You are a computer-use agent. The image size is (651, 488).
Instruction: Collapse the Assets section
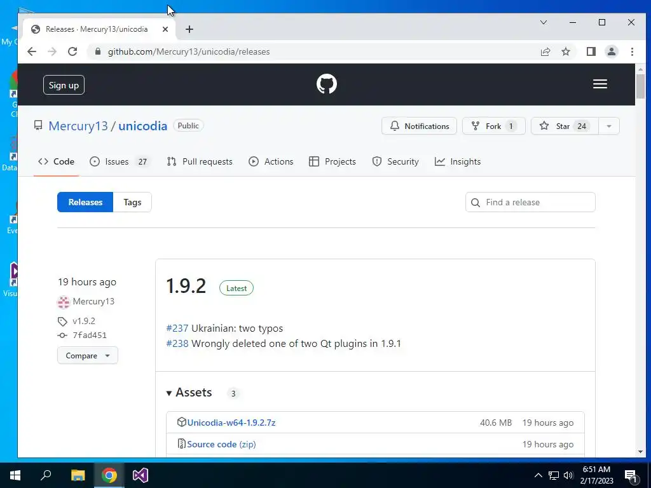(x=189, y=393)
